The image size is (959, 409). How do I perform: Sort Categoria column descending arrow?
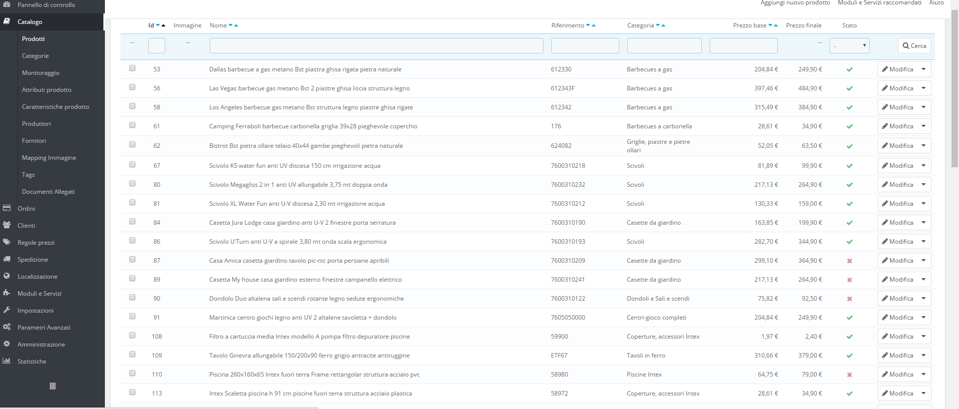(658, 25)
